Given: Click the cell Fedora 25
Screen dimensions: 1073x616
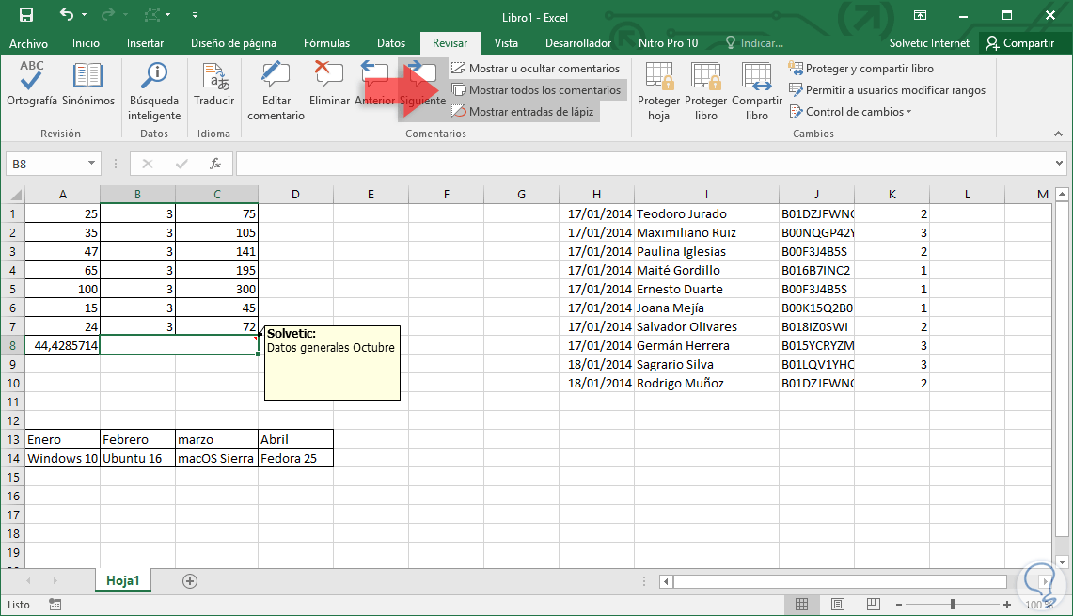Looking at the screenshot, I should pyautogui.click(x=295, y=458).
